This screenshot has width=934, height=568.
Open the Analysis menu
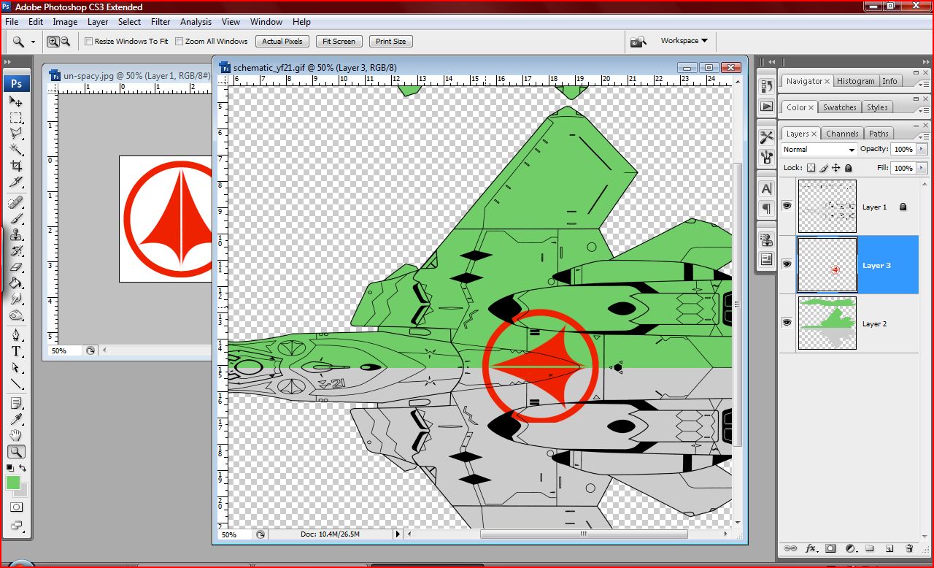click(196, 22)
